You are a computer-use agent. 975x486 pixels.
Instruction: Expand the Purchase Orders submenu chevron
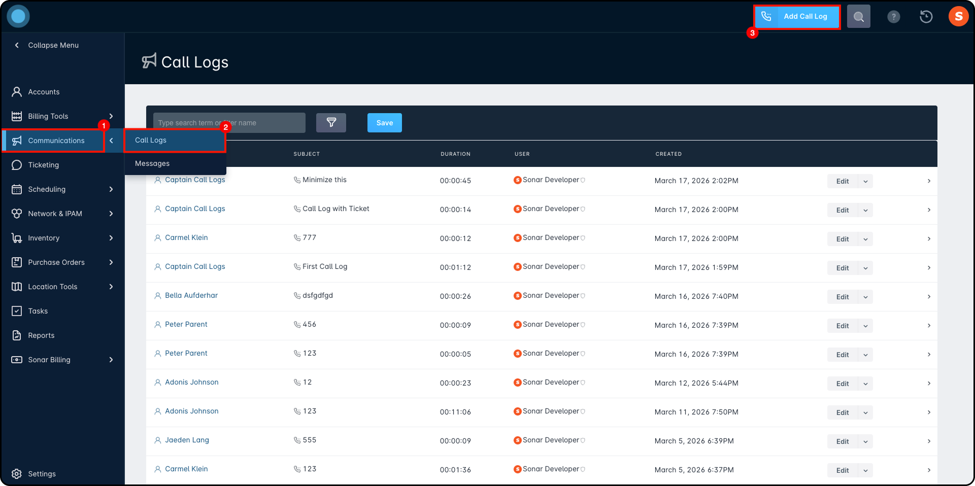111,262
